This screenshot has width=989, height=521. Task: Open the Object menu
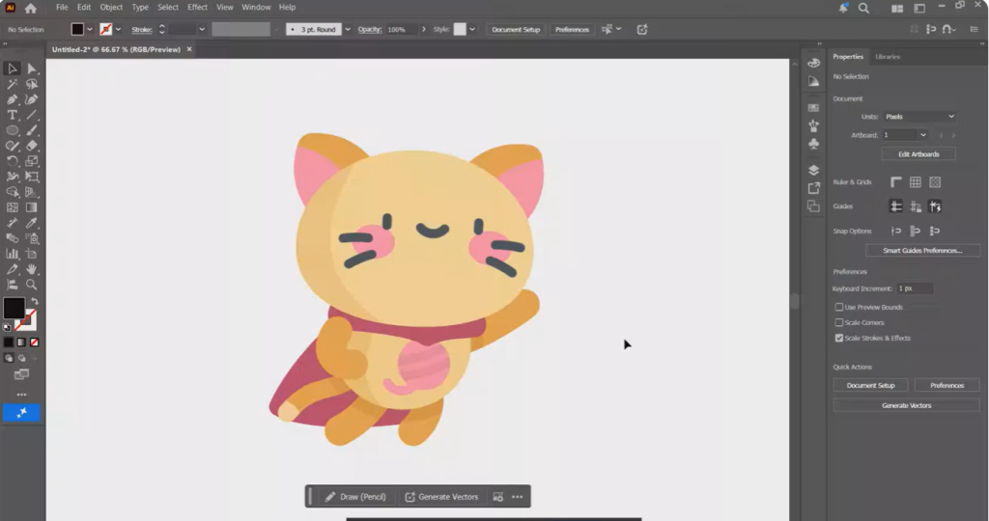pos(111,8)
